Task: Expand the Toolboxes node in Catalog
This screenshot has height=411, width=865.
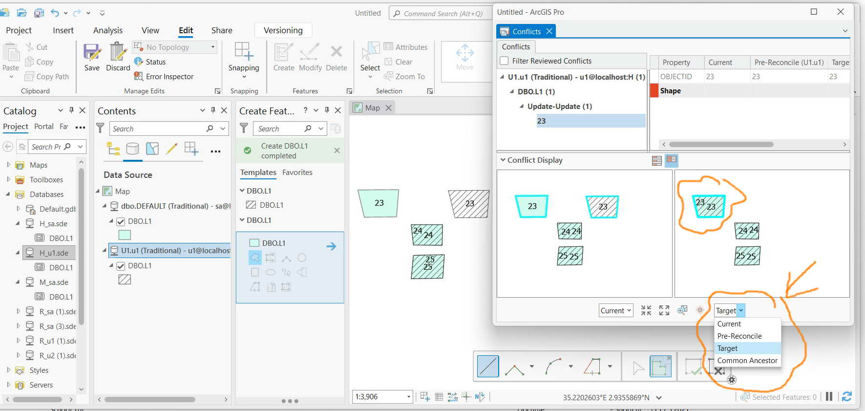Action: 8,179
